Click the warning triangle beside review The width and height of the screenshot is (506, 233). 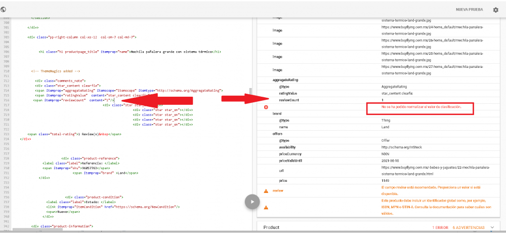click(266, 190)
